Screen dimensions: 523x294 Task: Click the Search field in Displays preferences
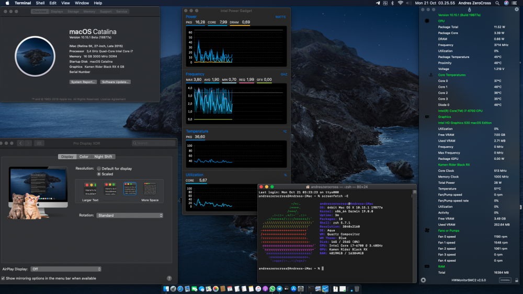click(153, 143)
